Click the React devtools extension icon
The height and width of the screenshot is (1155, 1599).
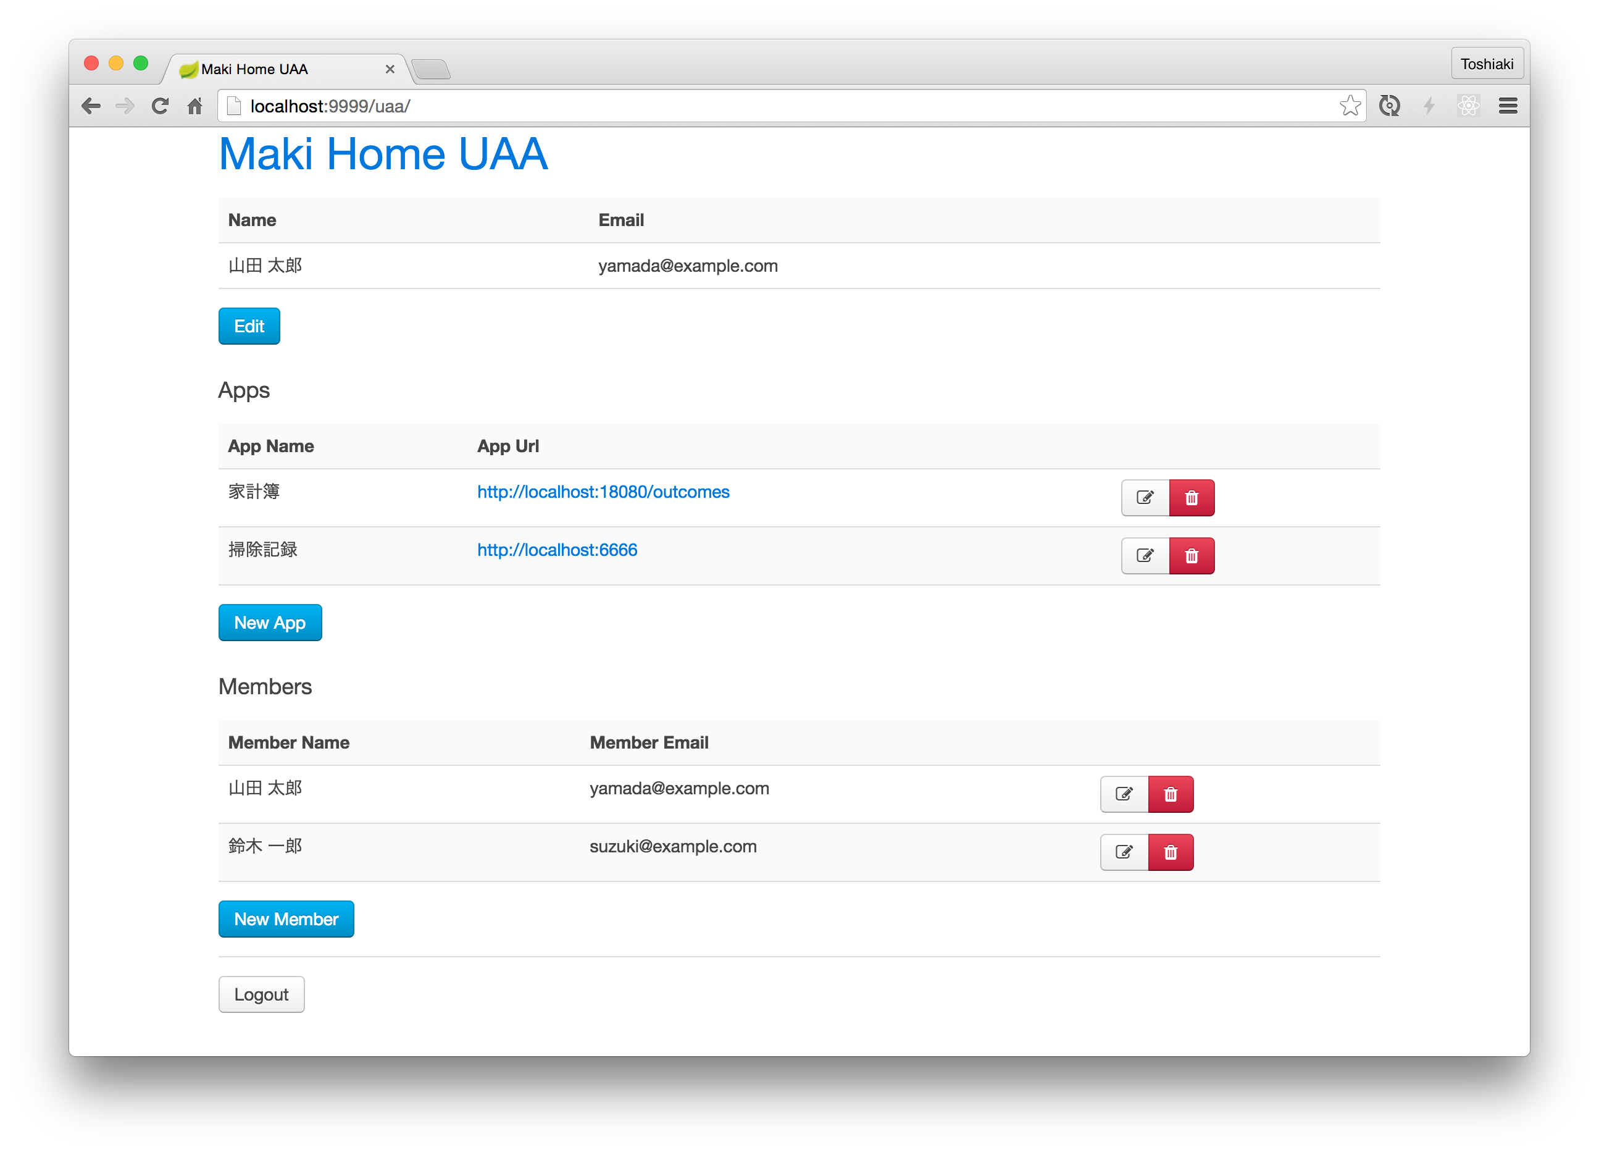pos(1468,106)
